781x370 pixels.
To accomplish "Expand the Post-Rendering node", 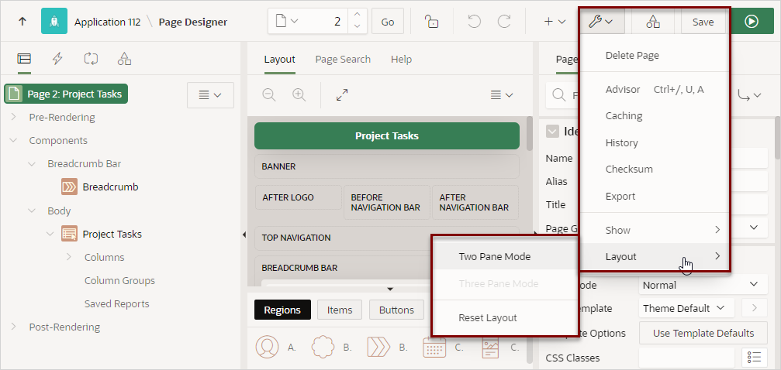I will [x=13, y=327].
